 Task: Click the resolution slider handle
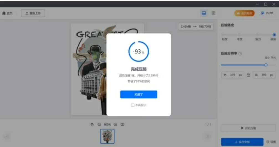click(266, 65)
